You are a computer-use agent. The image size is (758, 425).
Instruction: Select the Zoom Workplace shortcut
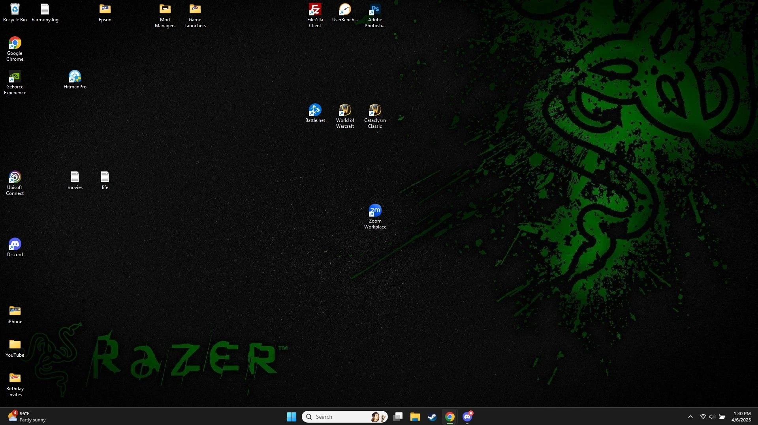click(x=375, y=217)
